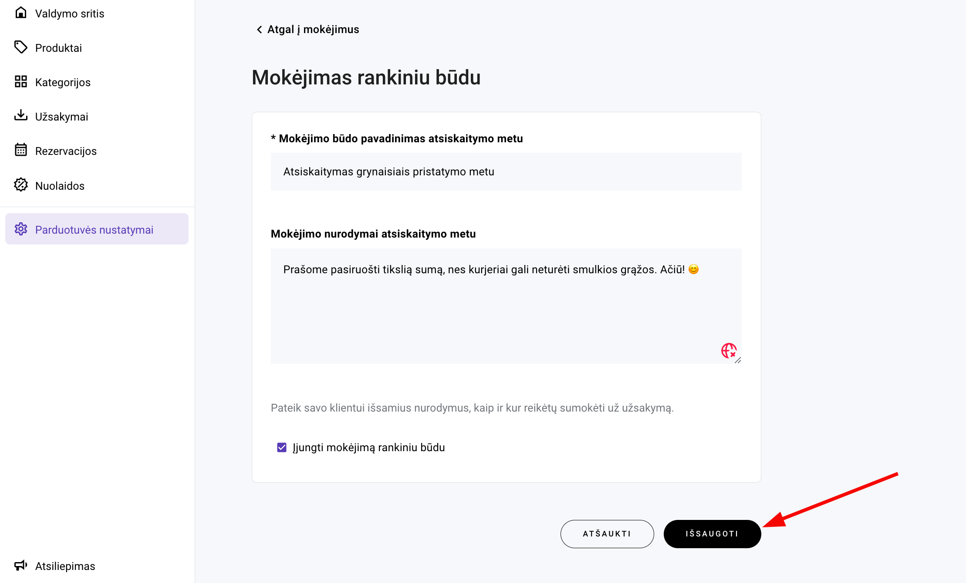The image size is (966, 583).
Task: Click the Produktai tag icon
Action: (x=20, y=47)
